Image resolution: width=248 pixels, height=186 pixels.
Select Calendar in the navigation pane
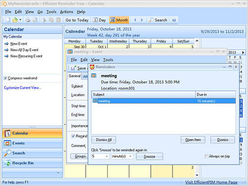tap(32, 133)
